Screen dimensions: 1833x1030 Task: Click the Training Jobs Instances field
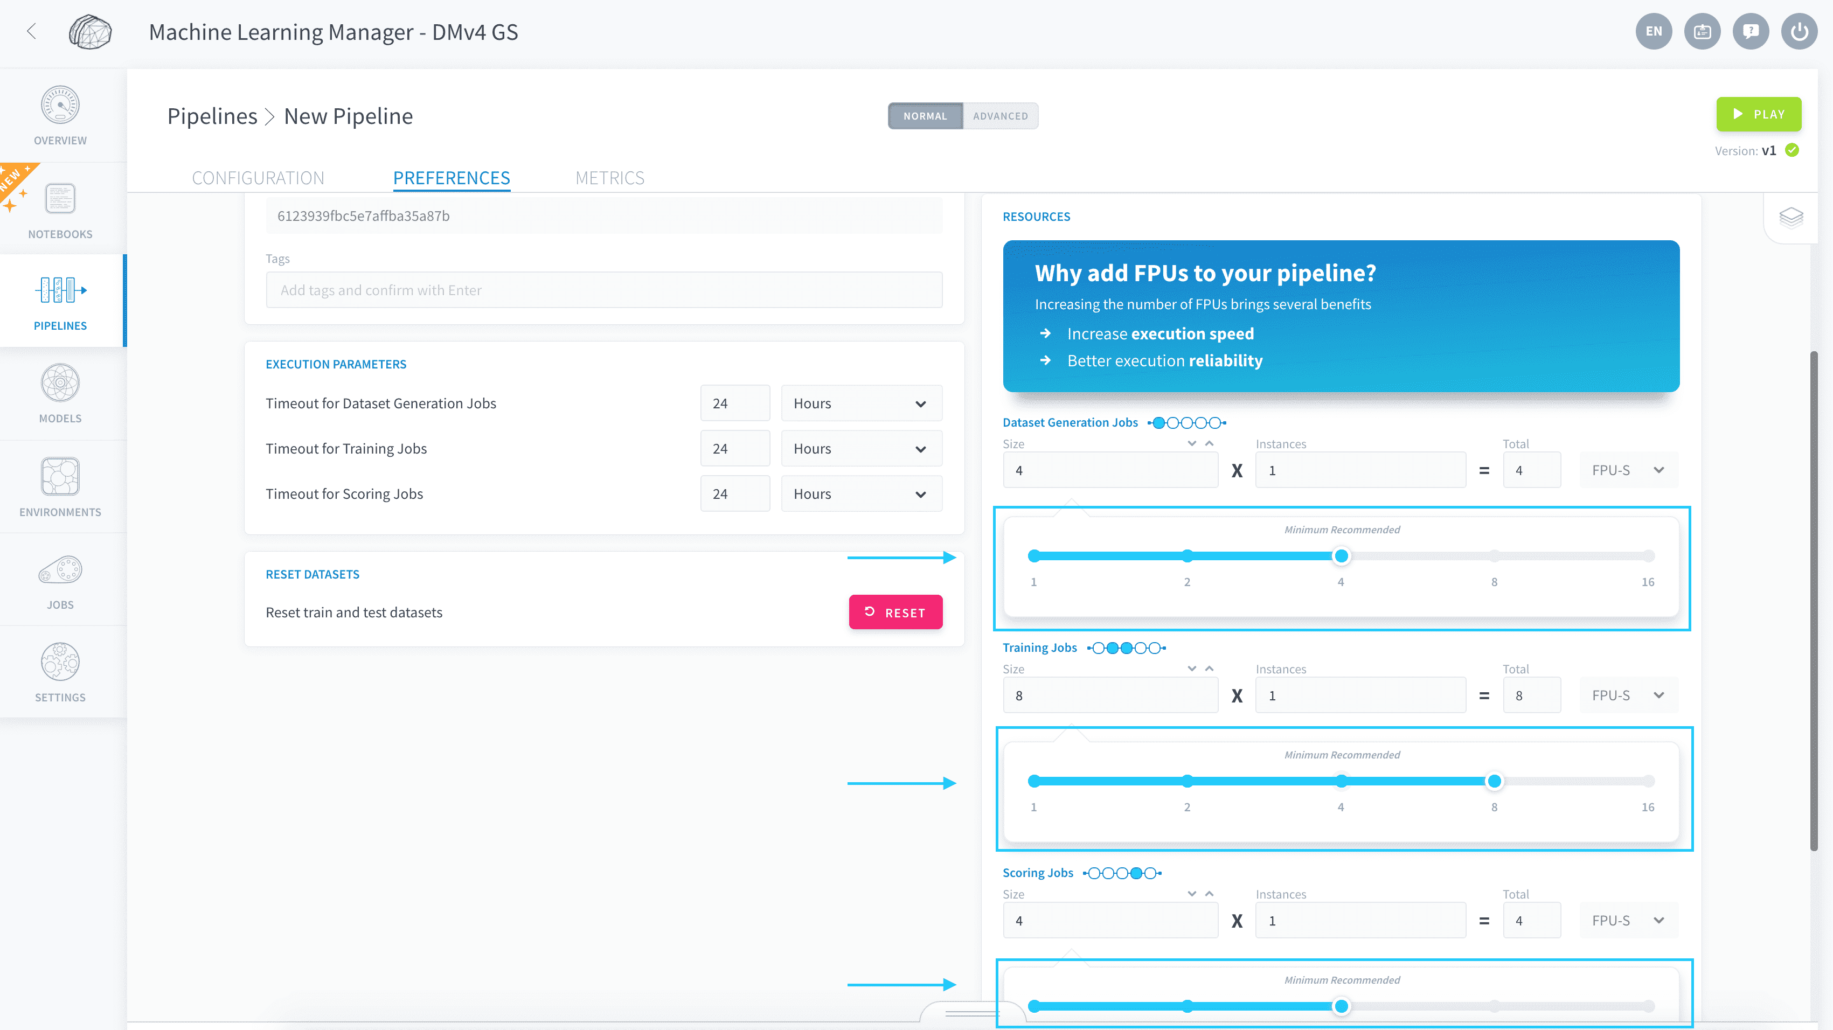[x=1360, y=695]
